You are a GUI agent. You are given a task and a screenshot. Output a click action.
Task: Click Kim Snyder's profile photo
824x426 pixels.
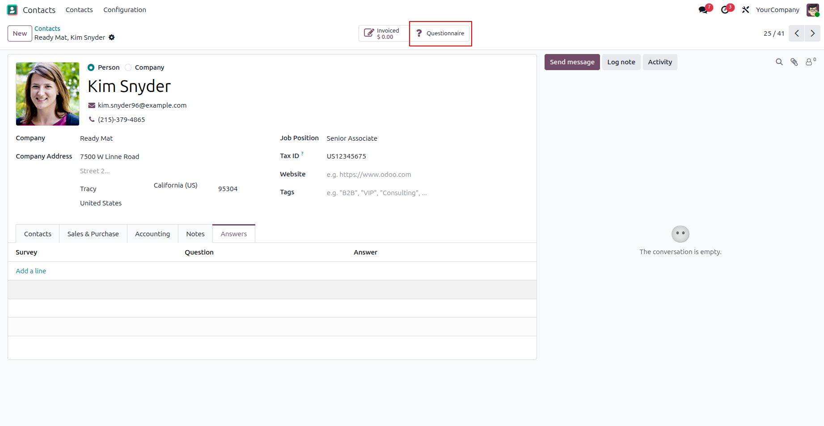click(x=47, y=94)
